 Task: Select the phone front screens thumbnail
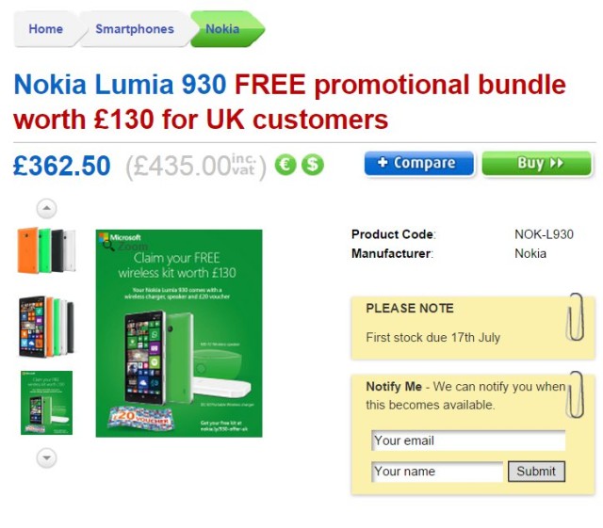click(x=46, y=327)
